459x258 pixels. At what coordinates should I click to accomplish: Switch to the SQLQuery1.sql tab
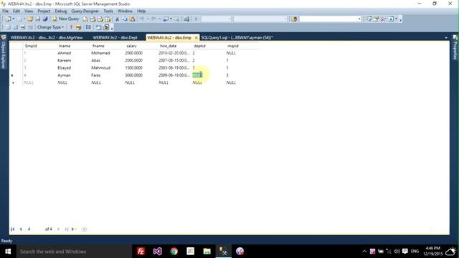pos(237,38)
